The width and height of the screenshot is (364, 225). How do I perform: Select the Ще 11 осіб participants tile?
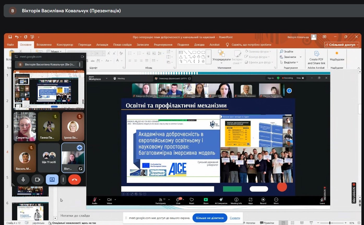click(49, 158)
